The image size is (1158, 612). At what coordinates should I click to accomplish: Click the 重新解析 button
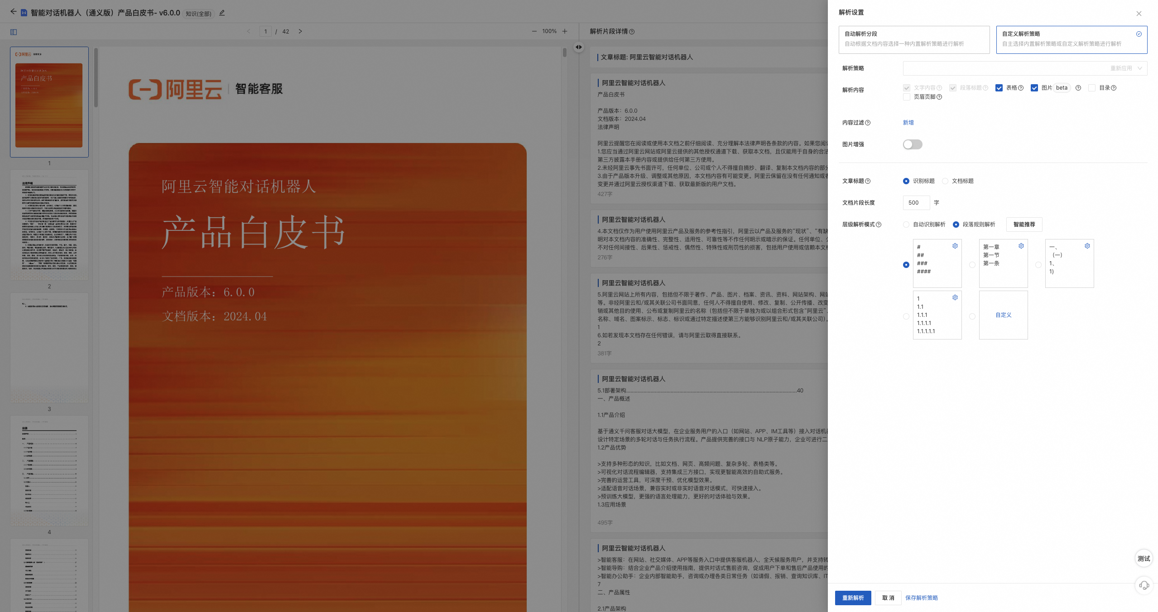coord(853,598)
